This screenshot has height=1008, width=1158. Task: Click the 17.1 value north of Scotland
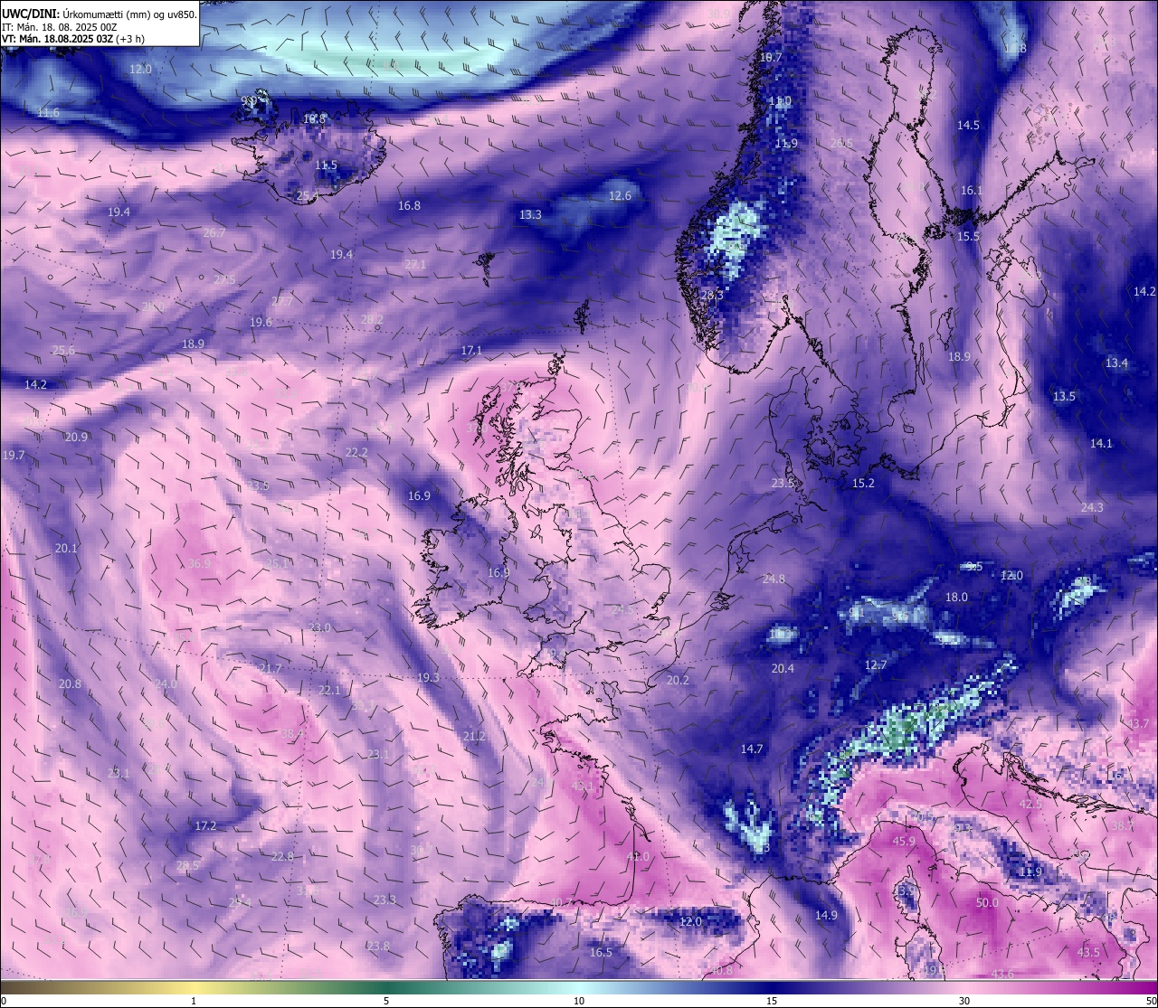pyautogui.click(x=471, y=351)
